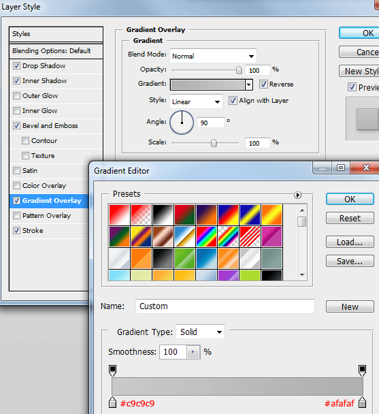
Task: Select the chrome gradient preset
Action: coord(185,236)
